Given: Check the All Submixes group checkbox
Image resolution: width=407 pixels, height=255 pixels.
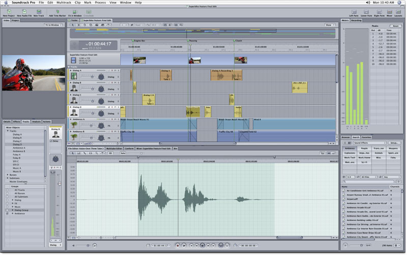Looking at the screenshot, I should [7, 197].
